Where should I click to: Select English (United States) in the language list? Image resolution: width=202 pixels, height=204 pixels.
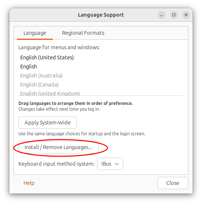[101, 58]
